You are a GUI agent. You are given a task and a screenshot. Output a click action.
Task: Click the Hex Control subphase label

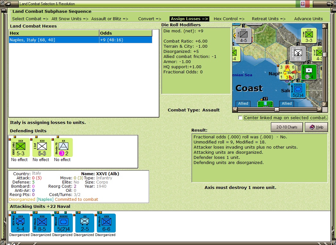point(229,19)
